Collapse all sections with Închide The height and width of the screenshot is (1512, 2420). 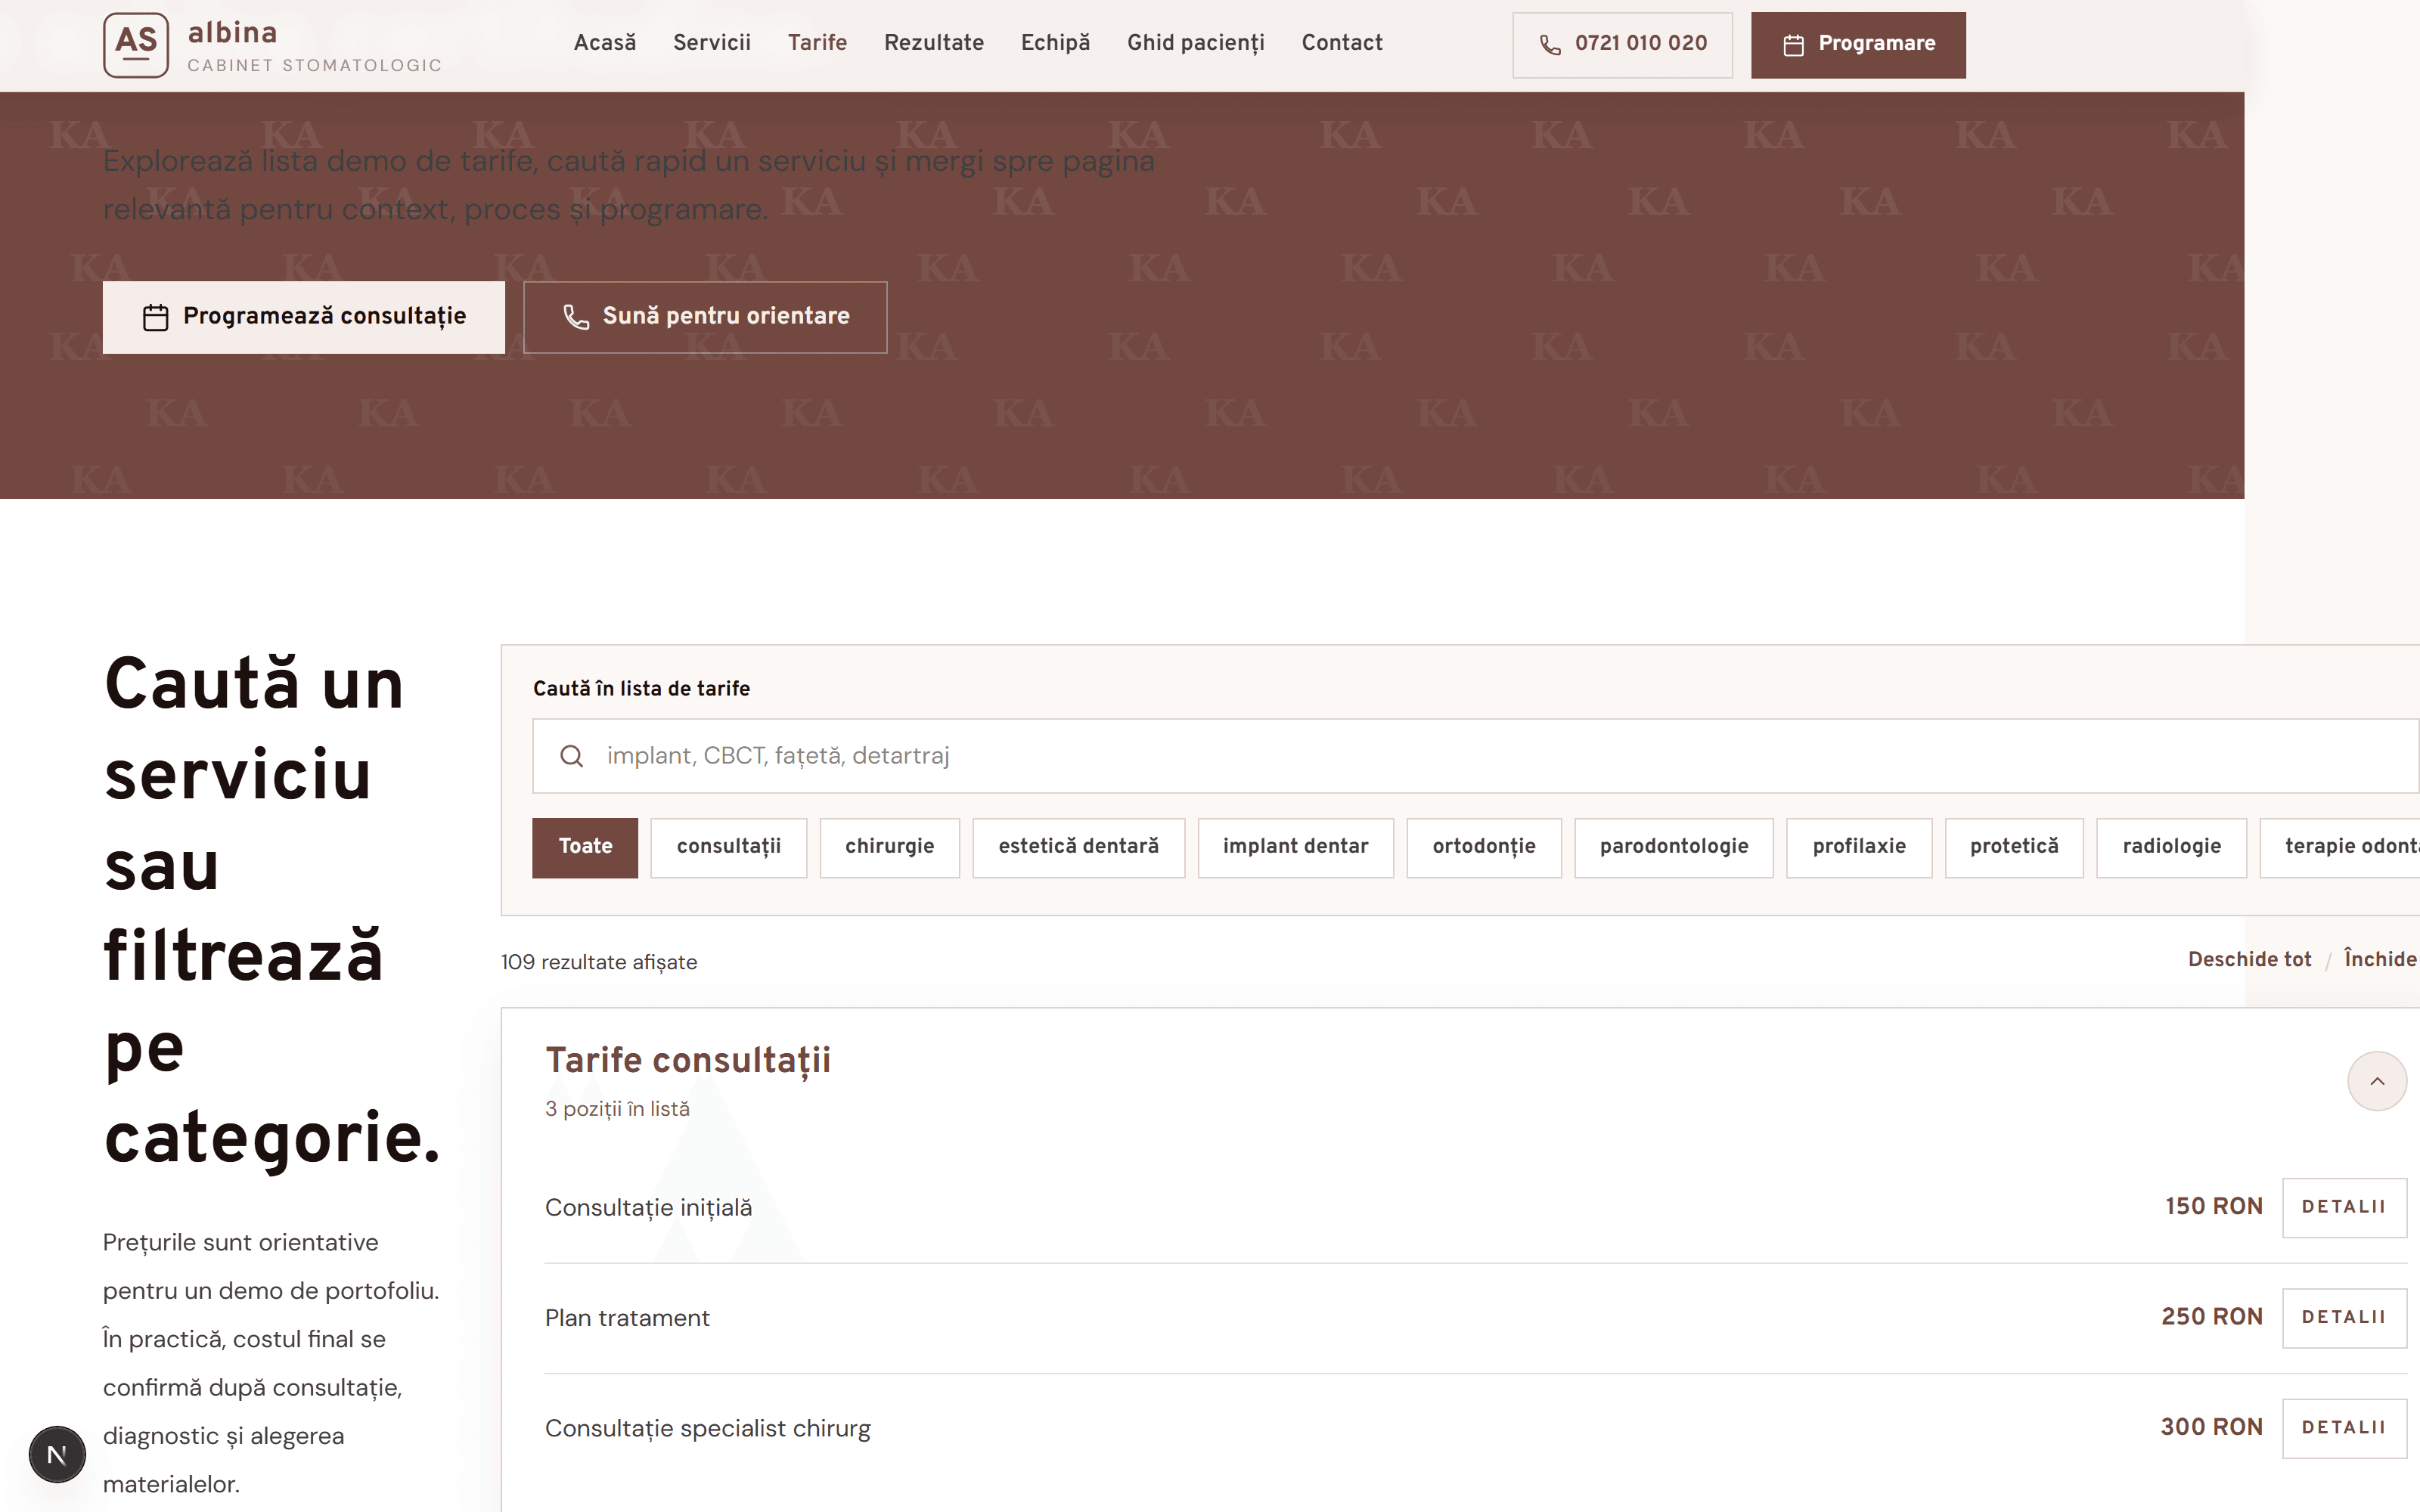pyautogui.click(x=2381, y=959)
